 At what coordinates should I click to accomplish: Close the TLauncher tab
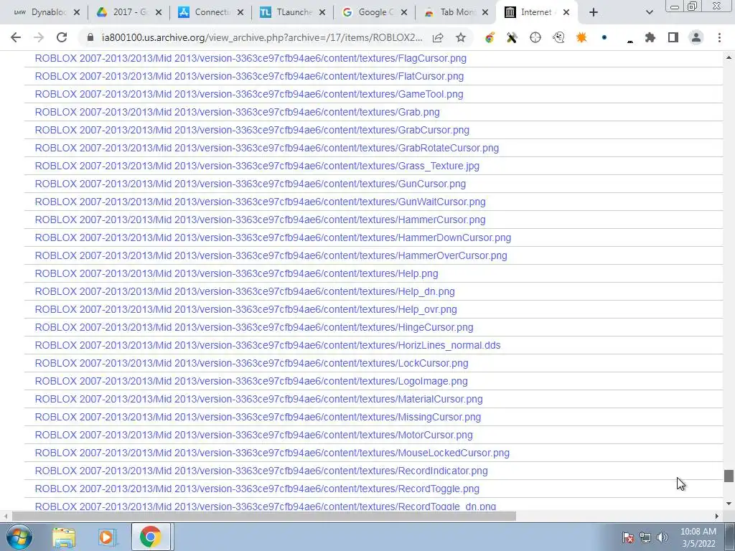pos(322,13)
